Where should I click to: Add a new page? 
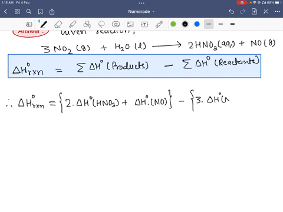pos(254,12)
